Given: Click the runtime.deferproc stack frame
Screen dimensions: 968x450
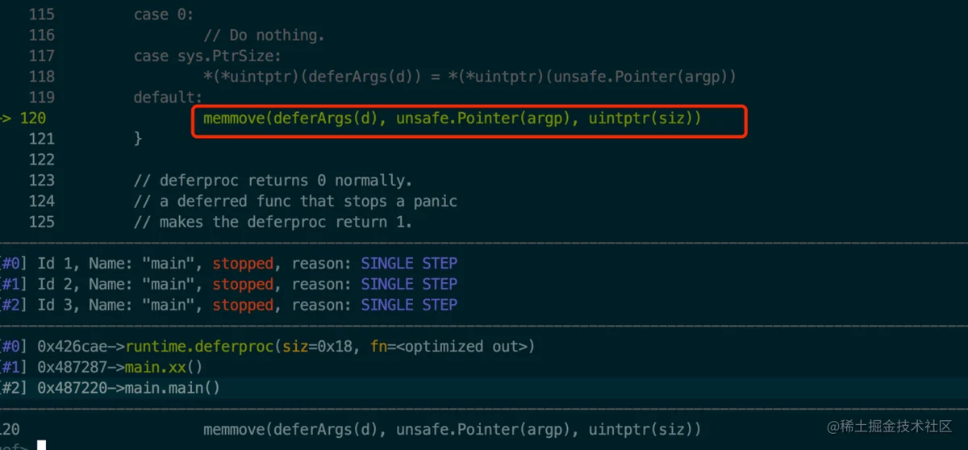Looking at the screenshot, I should [x=268, y=347].
